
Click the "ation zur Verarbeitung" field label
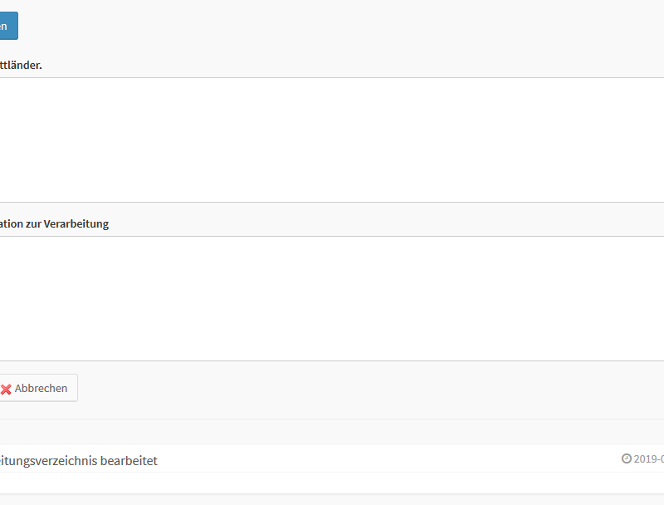pyautogui.click(x=55, y=223)
